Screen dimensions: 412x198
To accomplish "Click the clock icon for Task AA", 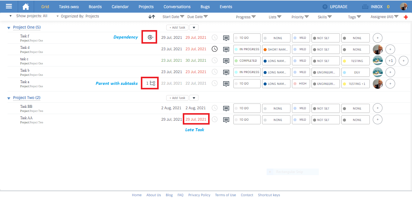I will [x=214, y=119].
